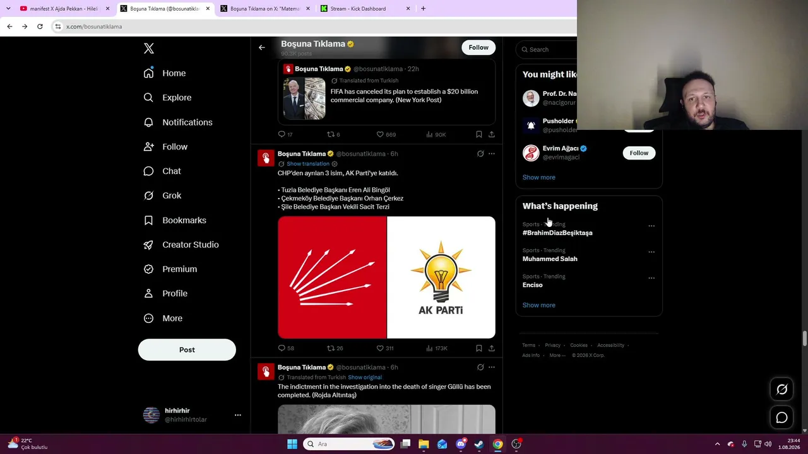Click Show translation on the CHP tweet
Viewport: 808px width, 454px height.
[308, 164]
